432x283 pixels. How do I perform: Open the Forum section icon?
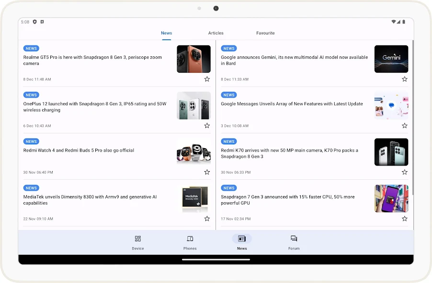click(294, 239)
